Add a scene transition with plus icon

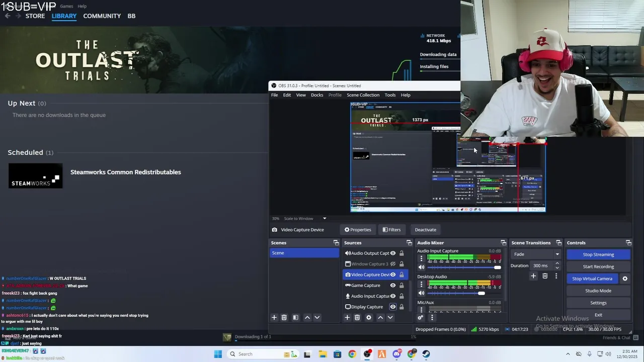533,276
